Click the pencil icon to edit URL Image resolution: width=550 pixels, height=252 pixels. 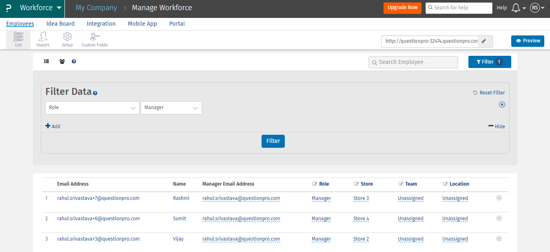point(484,41)
